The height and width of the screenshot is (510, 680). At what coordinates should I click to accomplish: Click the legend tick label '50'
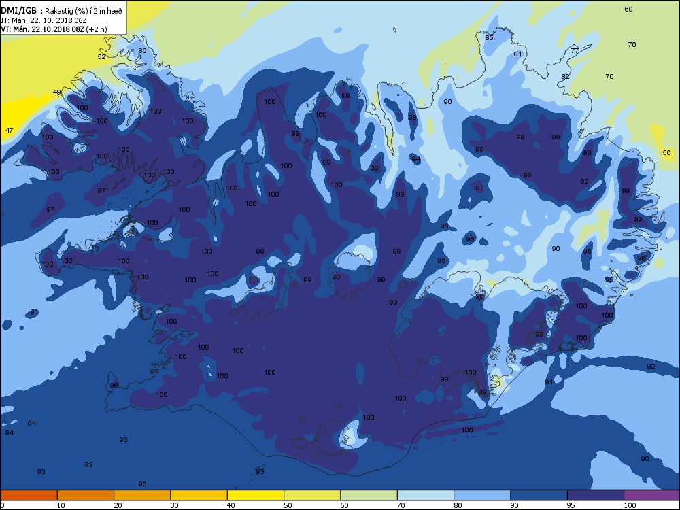coord(288,505)
